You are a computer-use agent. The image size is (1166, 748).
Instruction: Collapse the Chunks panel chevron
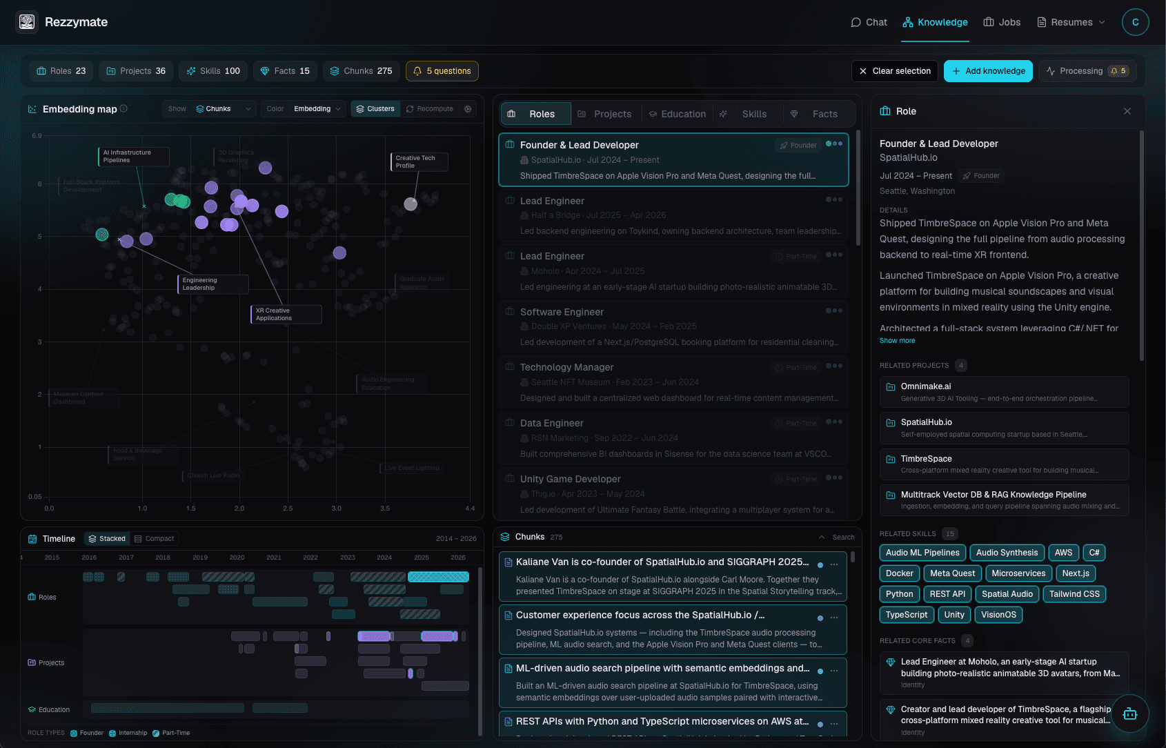pyautogui.click(x=822, y=538)
